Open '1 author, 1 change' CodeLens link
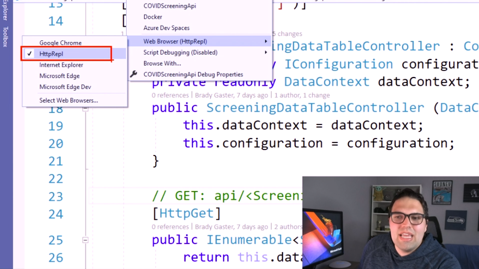This screenshot has width=479, height=269. 302,95
